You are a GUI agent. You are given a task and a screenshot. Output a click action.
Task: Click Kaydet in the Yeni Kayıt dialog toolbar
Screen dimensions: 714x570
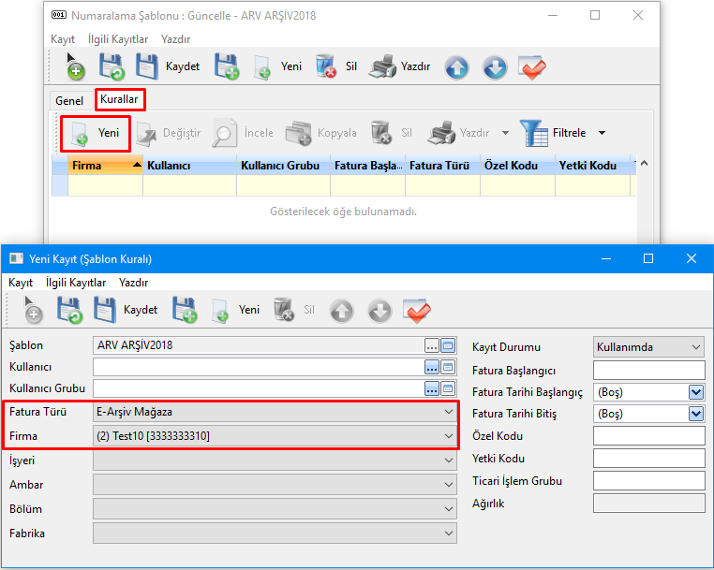point(140,309)
